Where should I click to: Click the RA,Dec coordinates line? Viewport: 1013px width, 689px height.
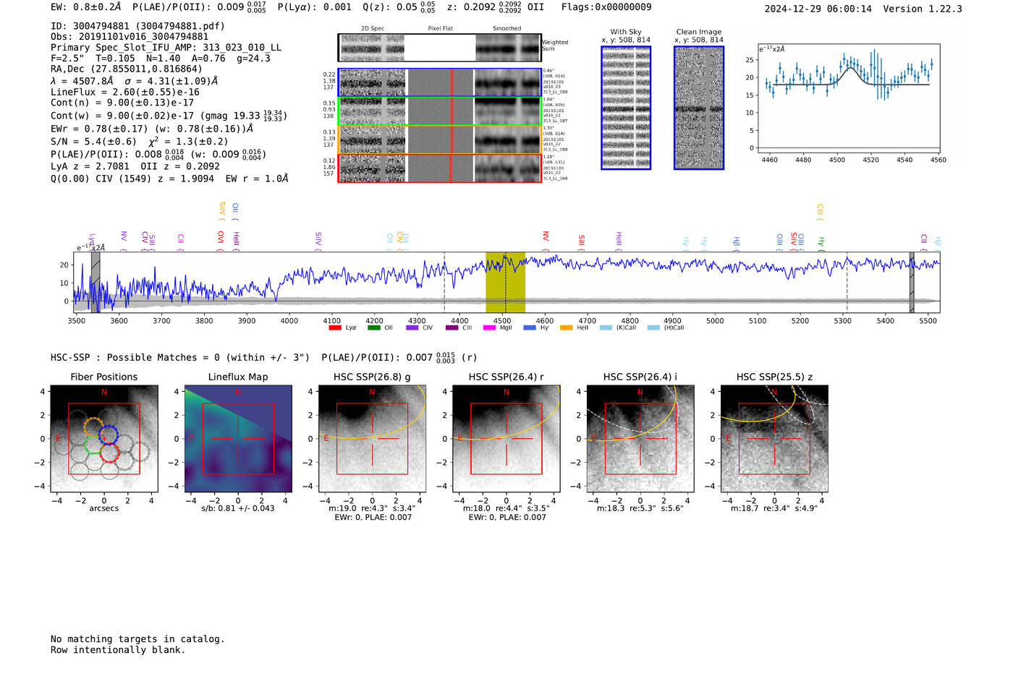(127, 69)
